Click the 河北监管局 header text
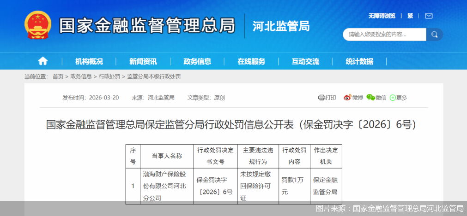The width and height of the screenshot is (467, 216). (x=281, y=26)
